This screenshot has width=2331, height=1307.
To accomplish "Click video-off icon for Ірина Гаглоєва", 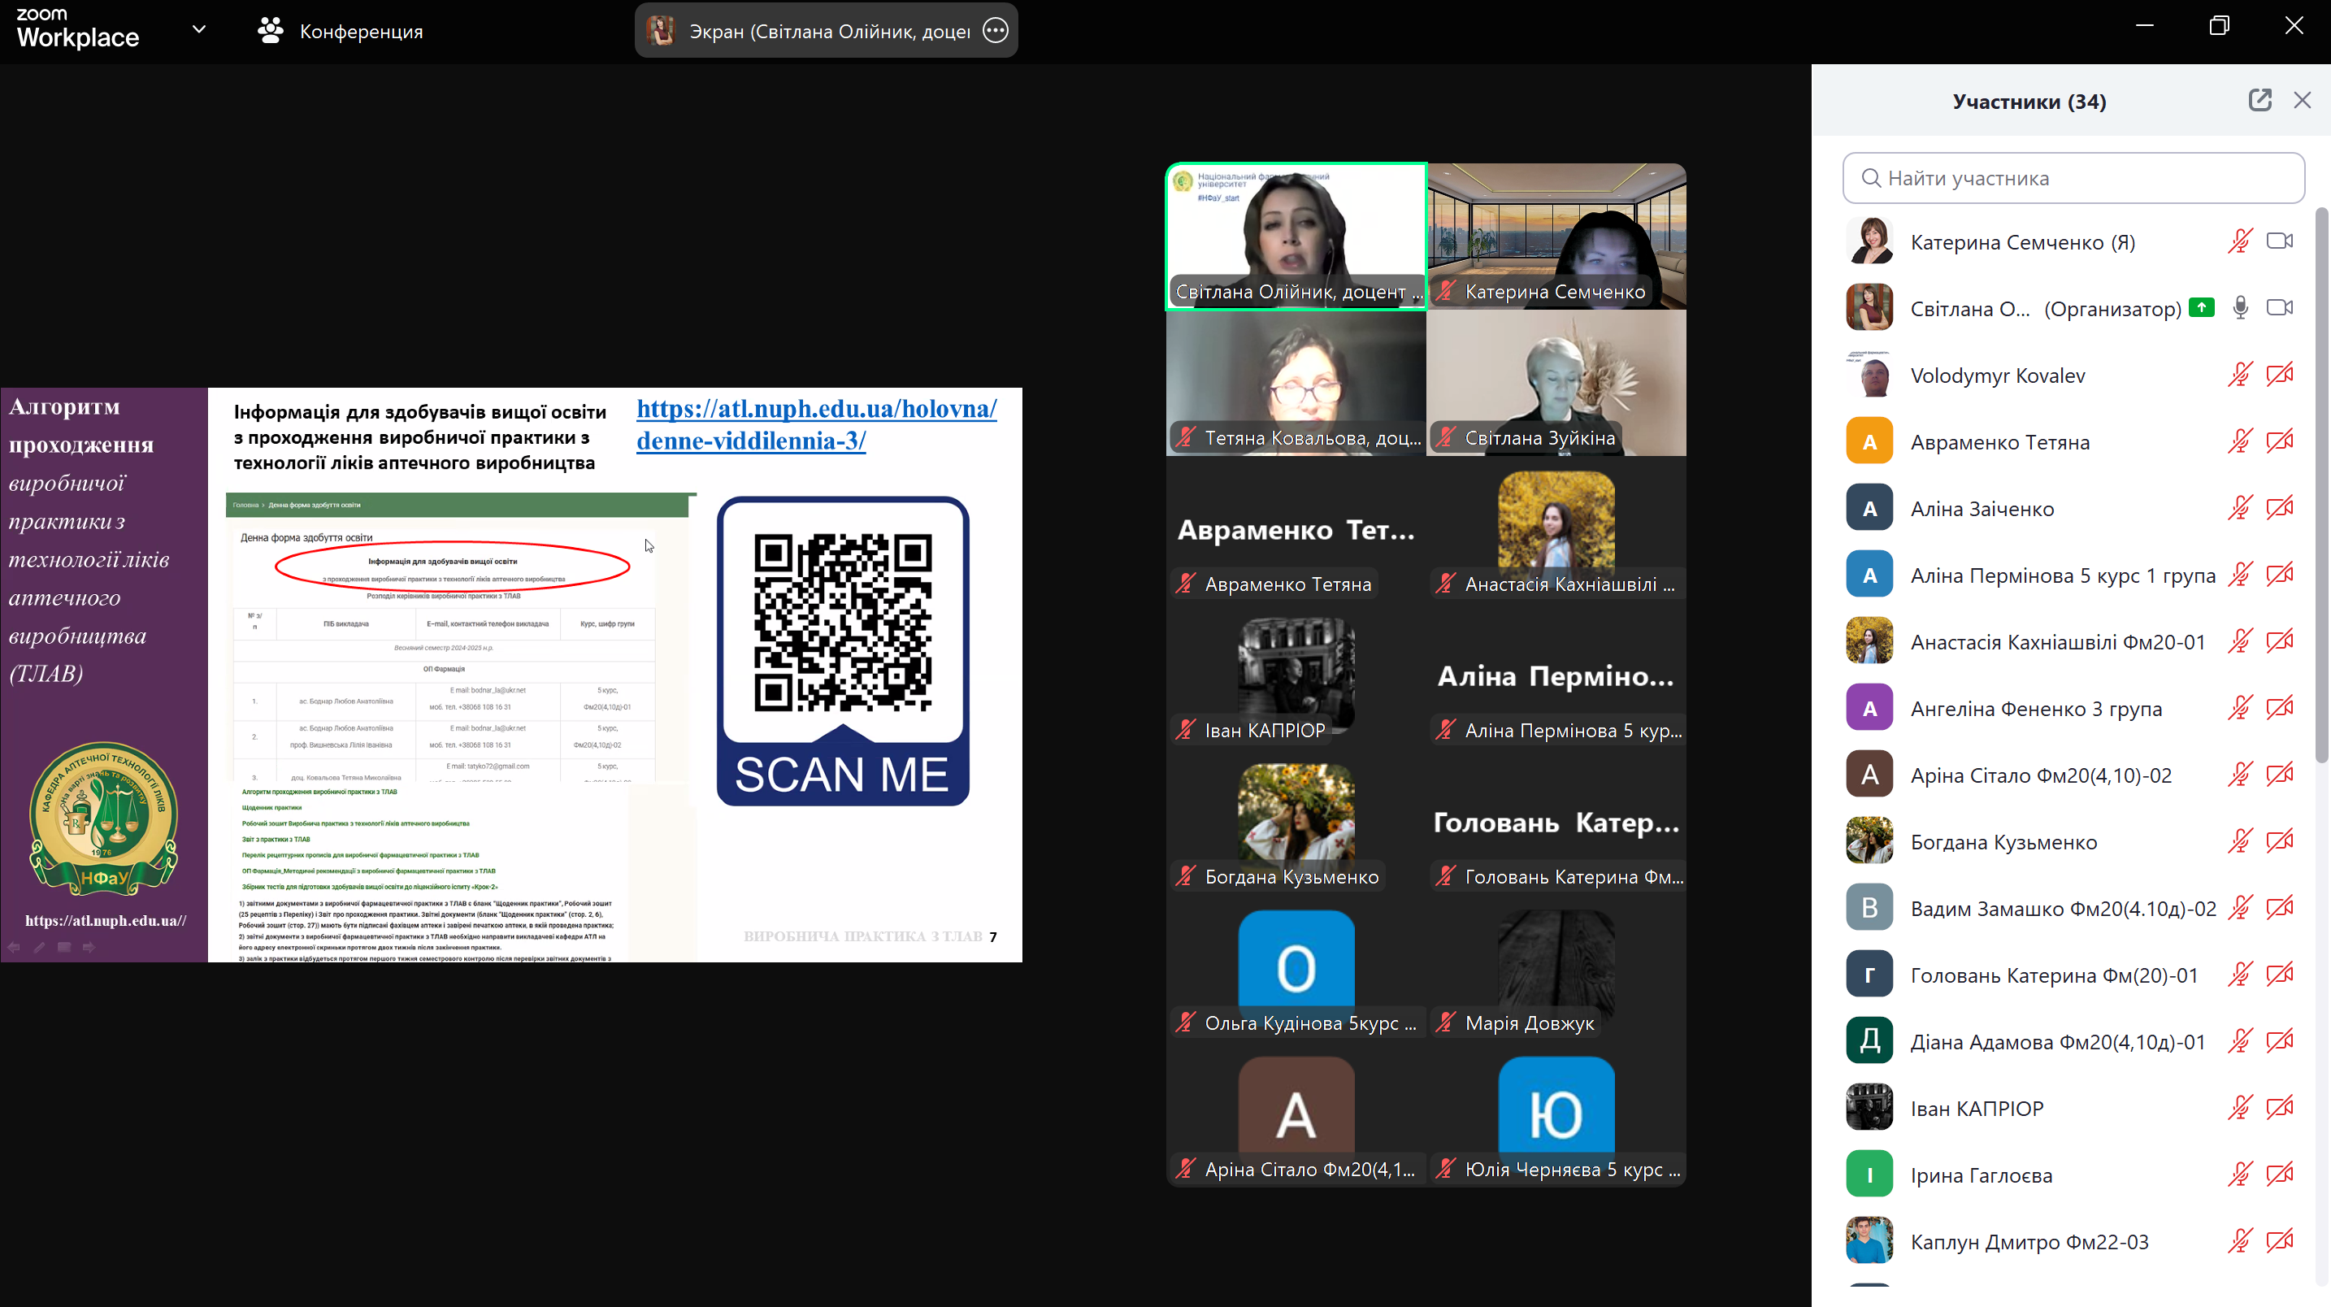I will click(x=2280, y=1175).
